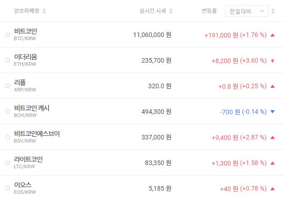Click the 암호화폐명 column header
Viewport: 284px width, 198px height.
(27, 11)
